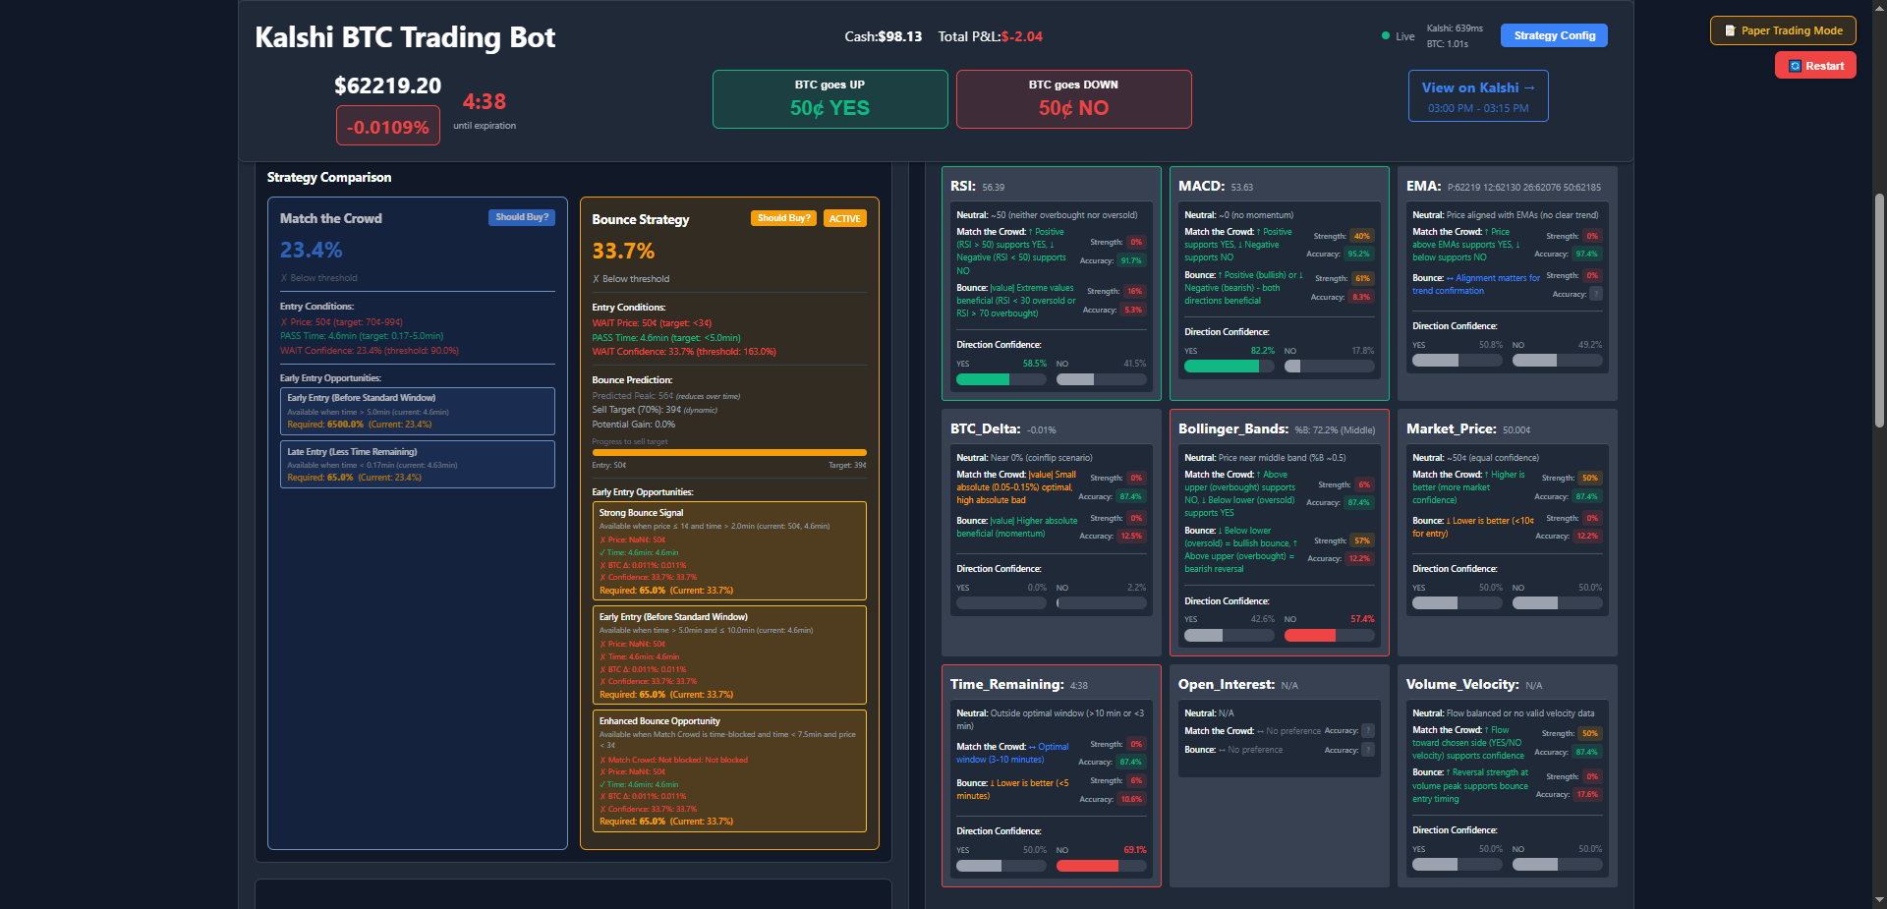The height and width of the screenshot is (909, 1887).
Task: Click the Time_Remaining NO confidence bar
Action: point(1102,866)
